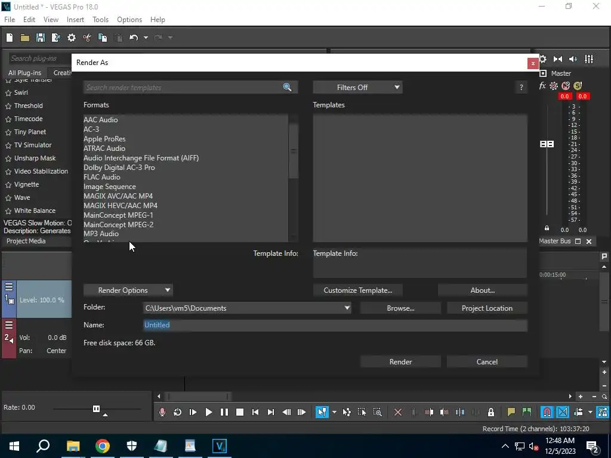The width and height of the screenshot is (611, 458).
Task: Open the Folder path dropdown
Action: click(347, 308)
